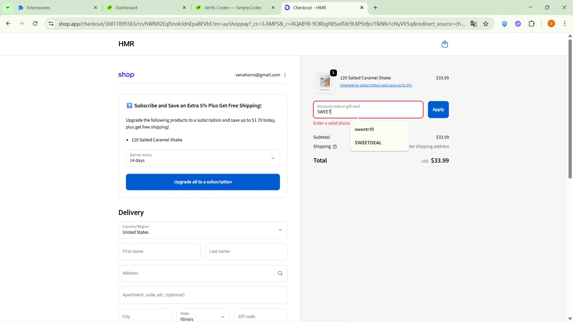Image resolution: width=573 pixels, height=322 pixels.
Task: Click the Total $33.99 amount
Action: (x=440, y=161)
